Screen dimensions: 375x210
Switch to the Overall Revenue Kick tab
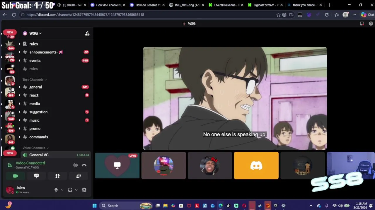[x=226, y=5]
